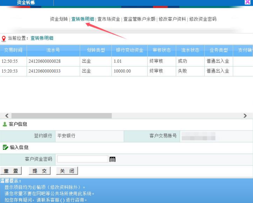The width and height of the screenshot is (253, 203).
Task: Click the red location pin icon
Action: coord(4,39)
